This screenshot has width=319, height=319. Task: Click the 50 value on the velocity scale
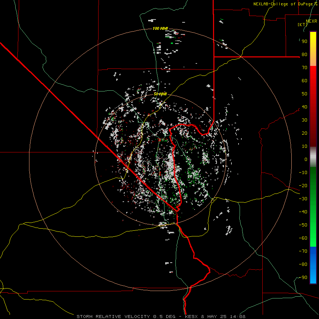[304, 94]
